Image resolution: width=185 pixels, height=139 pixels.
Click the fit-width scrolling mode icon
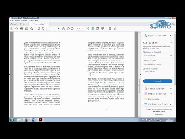[87, 29]
